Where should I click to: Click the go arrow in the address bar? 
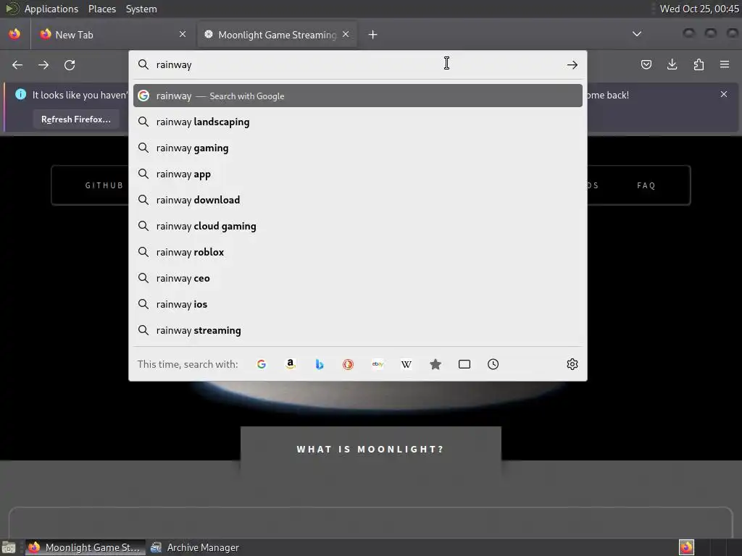[x=572, y=64]
